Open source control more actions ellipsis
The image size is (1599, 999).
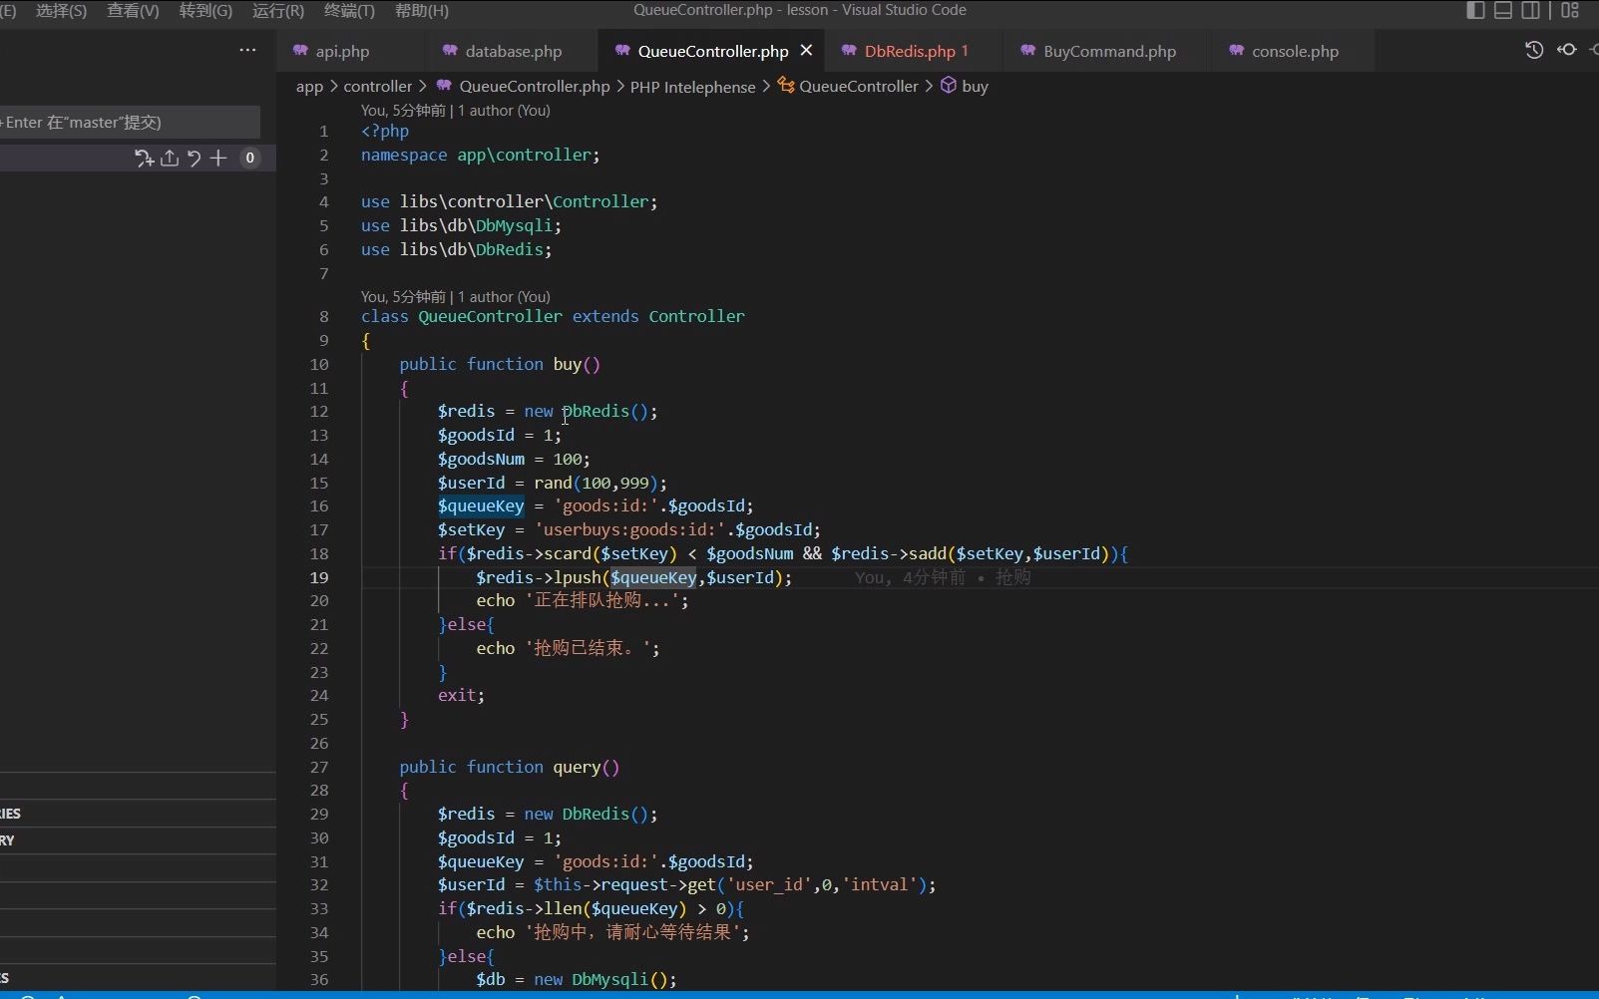(x=247, y=51)
